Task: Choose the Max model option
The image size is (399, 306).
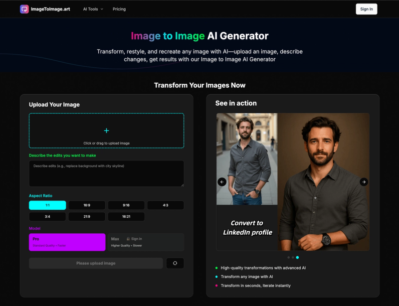Action: [x=146, y=242]
